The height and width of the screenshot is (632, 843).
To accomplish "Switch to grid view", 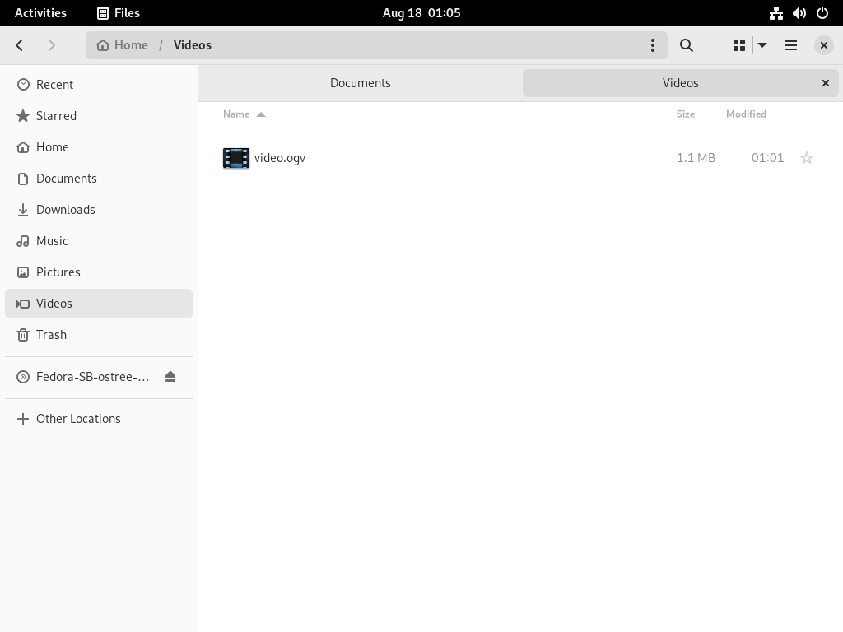I will click(739, 45).
